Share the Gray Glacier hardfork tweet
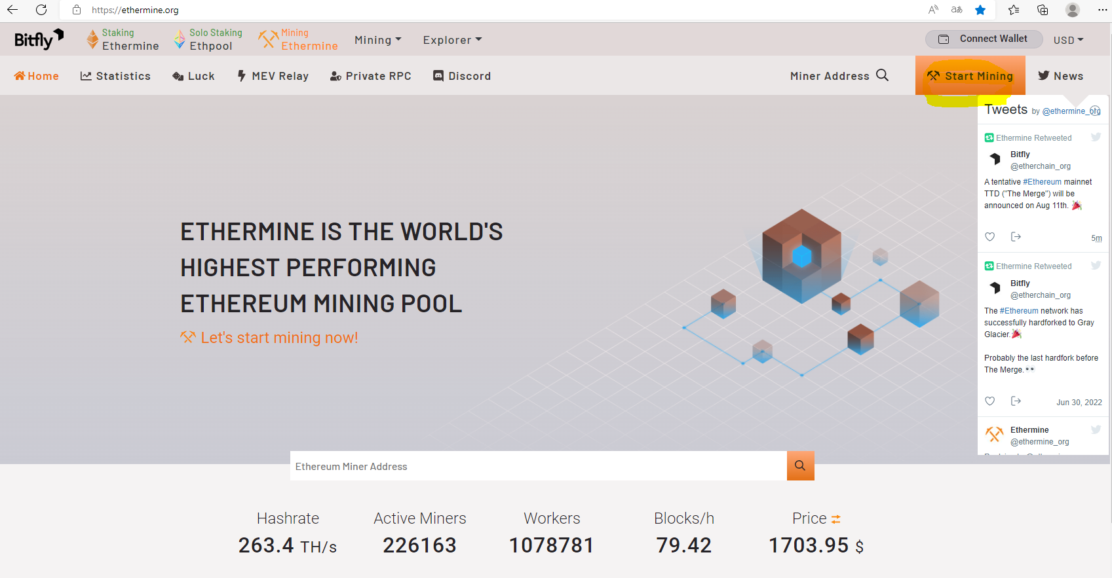Screen dimensions: 1112x578 pos(1016,401)
